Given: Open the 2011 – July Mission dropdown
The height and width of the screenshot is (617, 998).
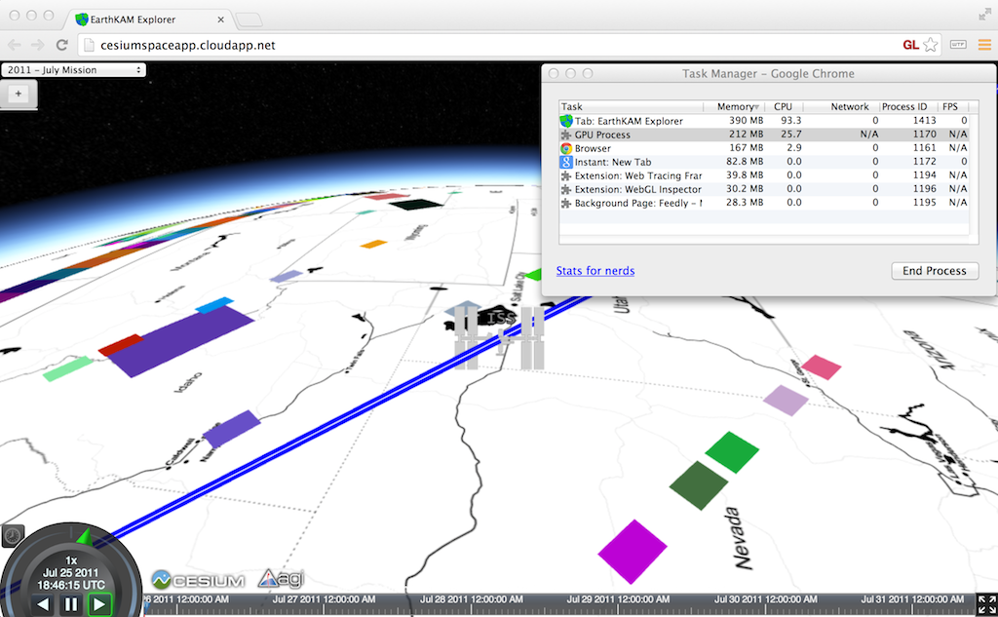Looking at the screenshot, I should pyautogui.click(x=74, y=70).
